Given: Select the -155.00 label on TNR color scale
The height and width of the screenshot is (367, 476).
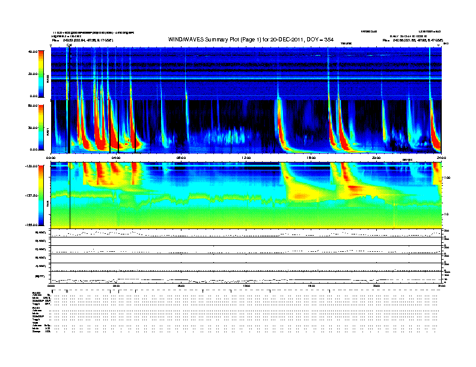Looking at the screenshot, I should click(32, 225).
